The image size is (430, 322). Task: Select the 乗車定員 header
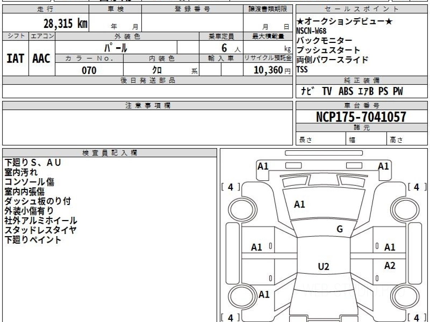(221, 36)
